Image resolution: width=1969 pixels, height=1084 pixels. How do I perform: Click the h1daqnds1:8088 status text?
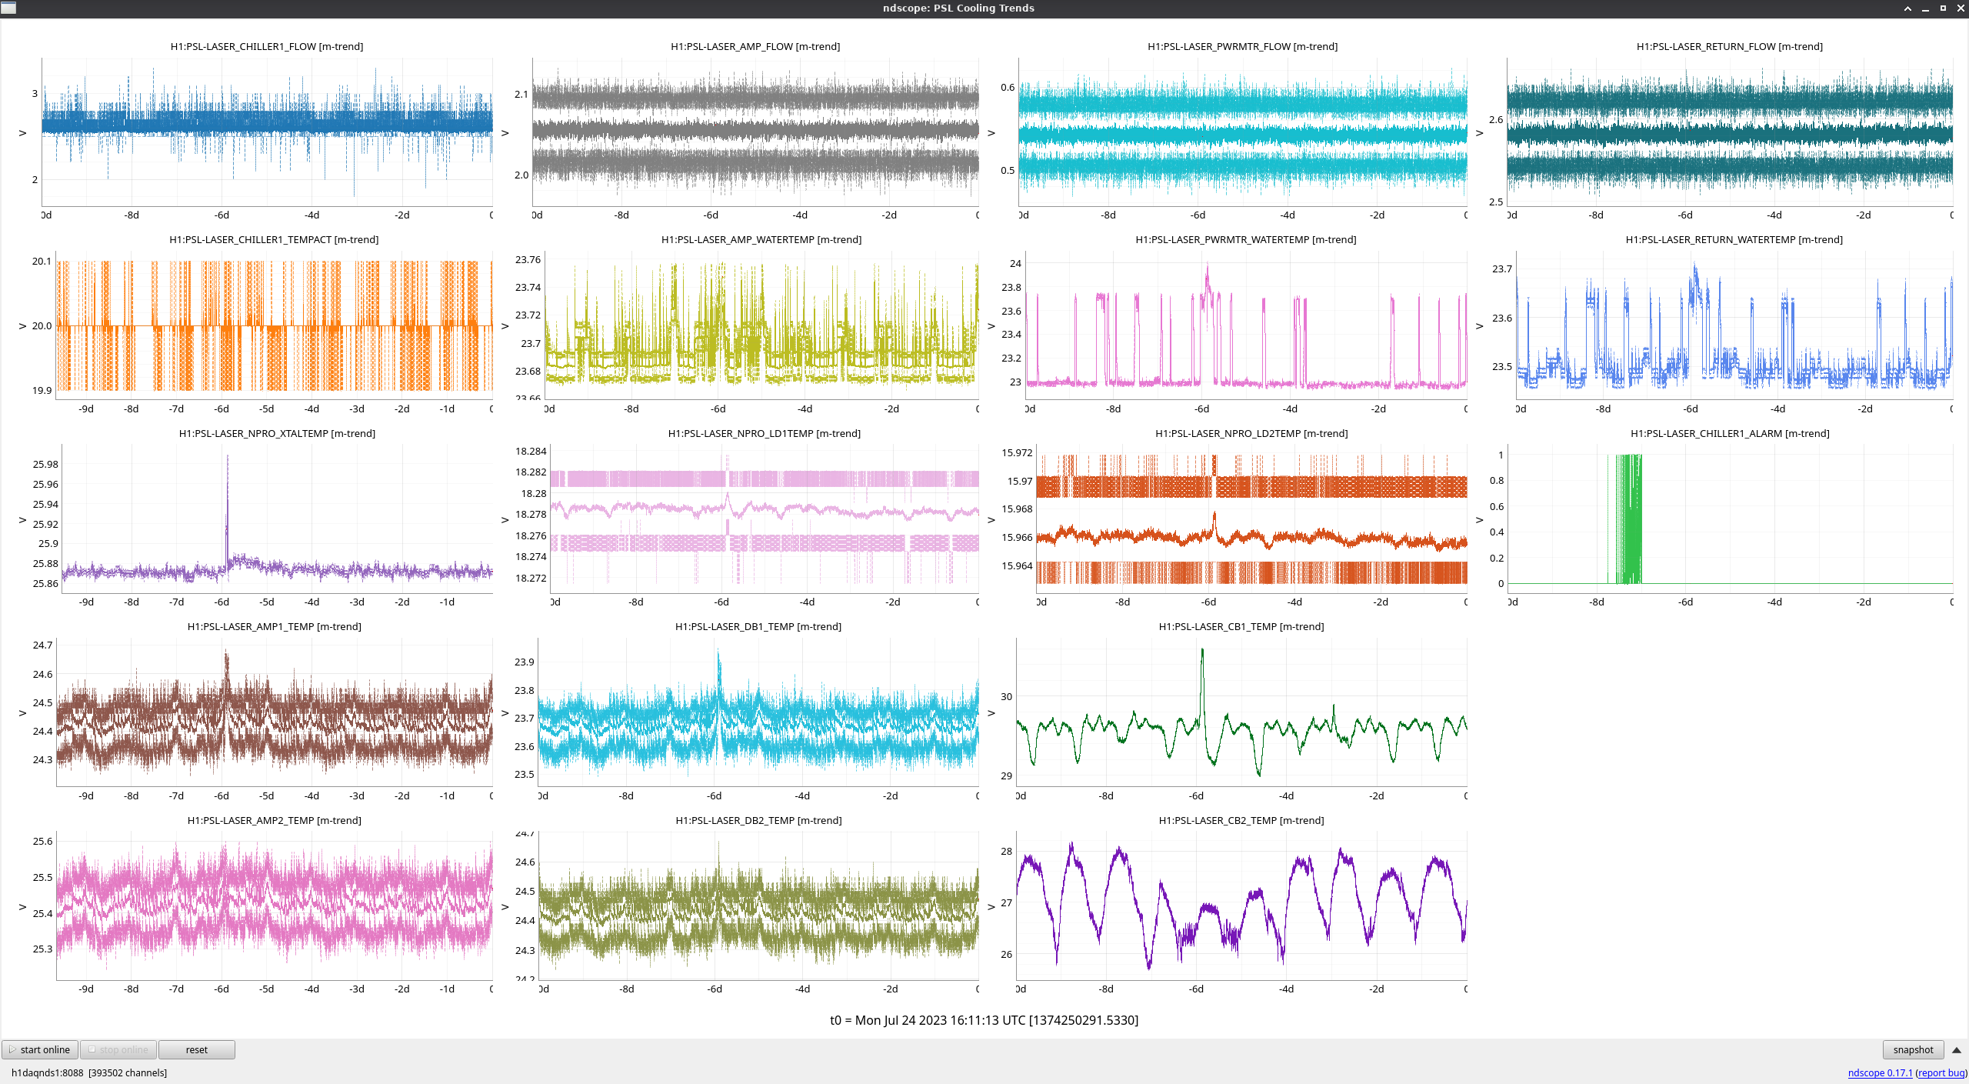point(47,1072)
